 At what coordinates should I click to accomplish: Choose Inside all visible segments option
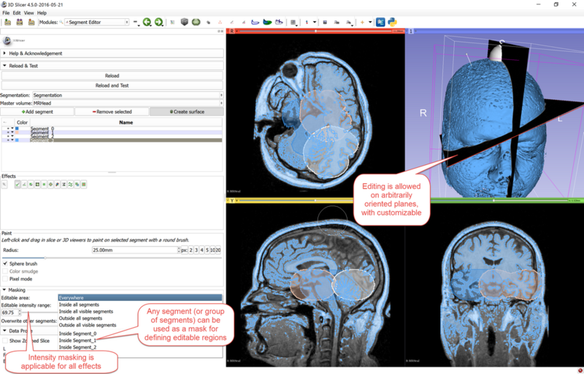coord(88,311)
